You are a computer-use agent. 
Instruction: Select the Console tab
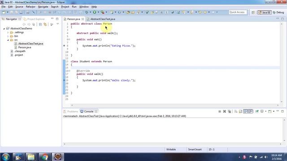pyautogui.click(x=89, y=111)
